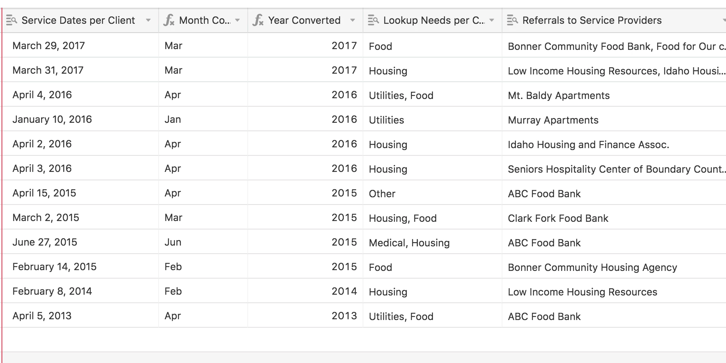The image size is (726, 363).
Task: Click the Other needs cell
Action: coord(433,193)
